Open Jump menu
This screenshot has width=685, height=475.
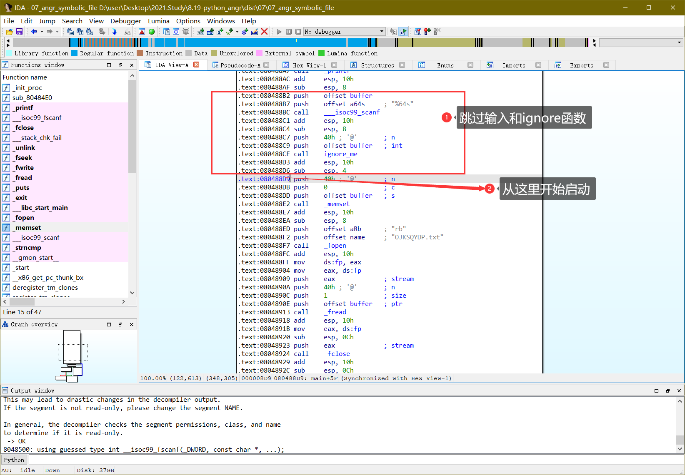coord(47,21)
